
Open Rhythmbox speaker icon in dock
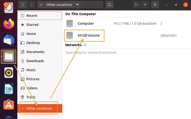9,73
